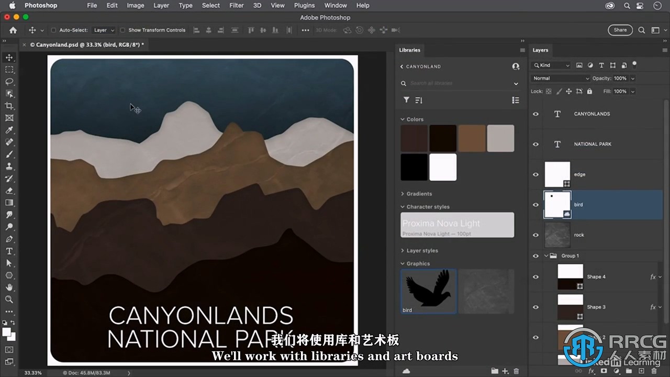Image resolution: width=670 pixels, height=377 pixels.
Task: Open the Plugins menu
Action: (x=304, y=5)
